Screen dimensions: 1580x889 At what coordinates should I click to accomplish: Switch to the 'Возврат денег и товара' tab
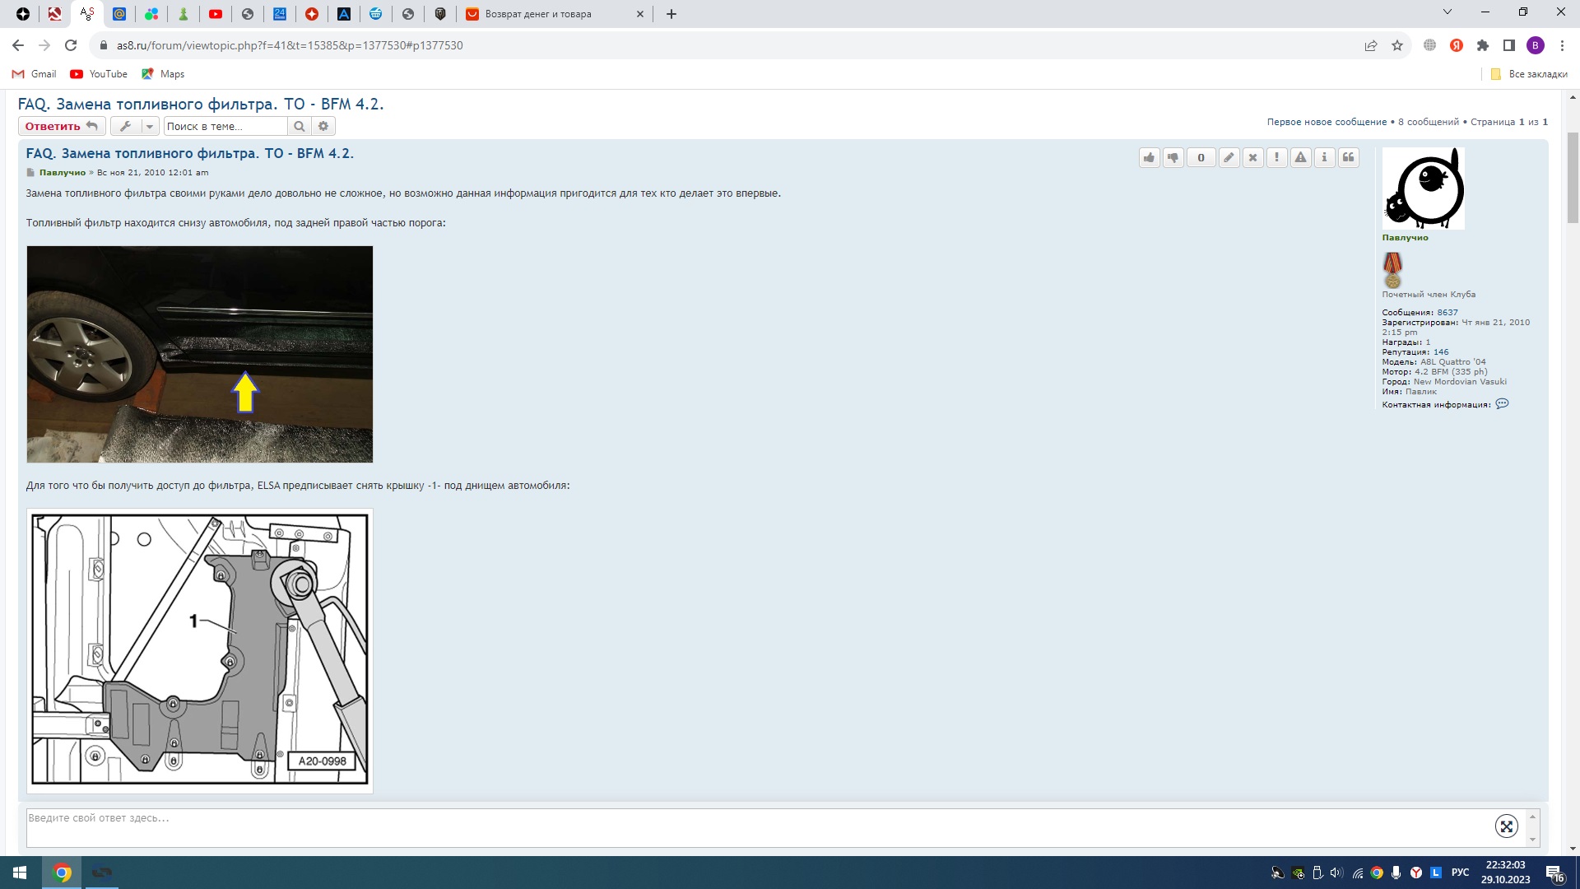[x=538, y=14]
